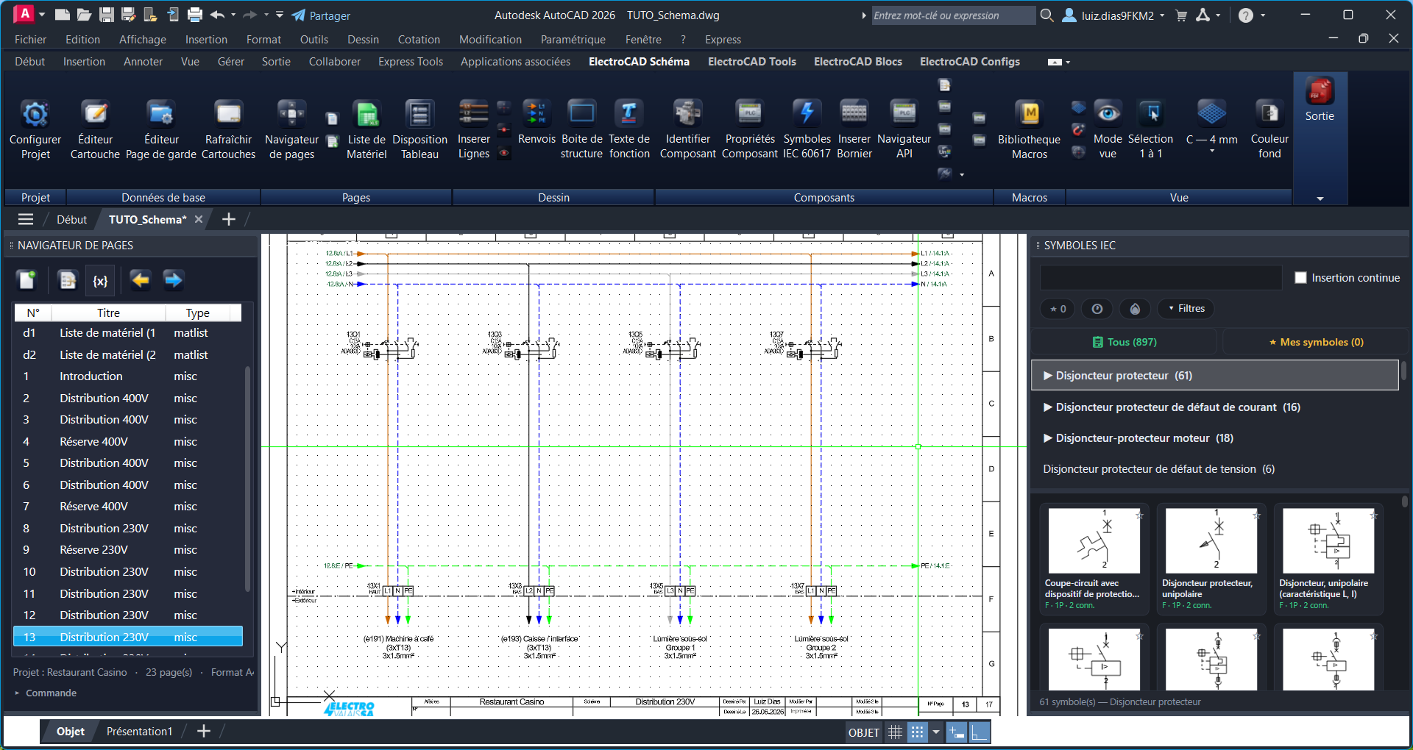Open the Configurer Projet tool
Viewport: 1413px width, 750px height.
35,129
